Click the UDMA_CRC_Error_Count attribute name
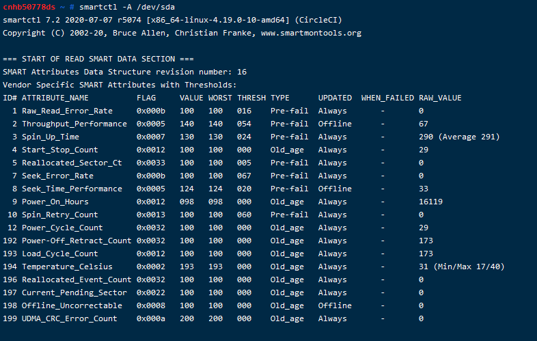 [x=70, y=318]
